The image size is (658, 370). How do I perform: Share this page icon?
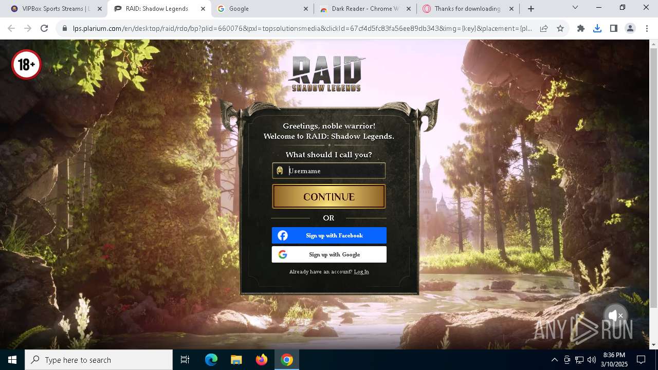[x=544, y=29]
